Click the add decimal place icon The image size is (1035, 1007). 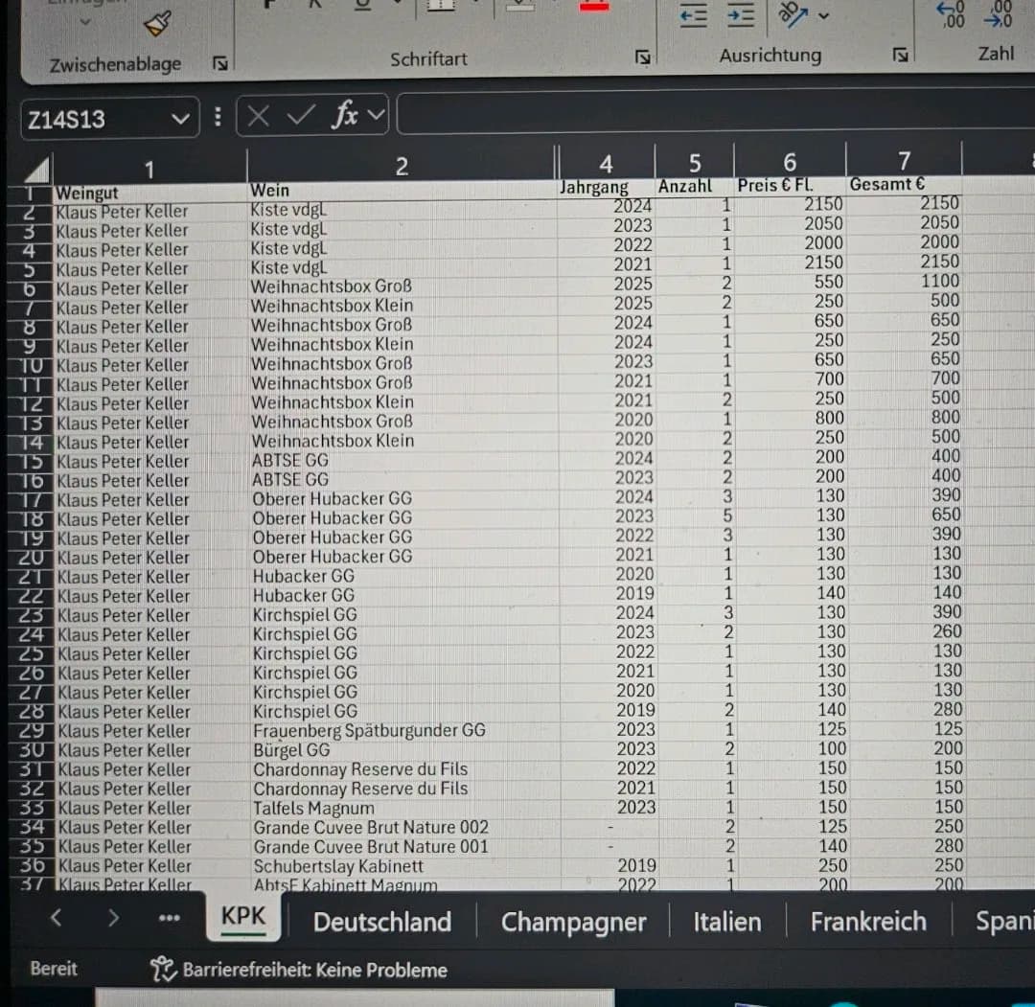[951, 13]
